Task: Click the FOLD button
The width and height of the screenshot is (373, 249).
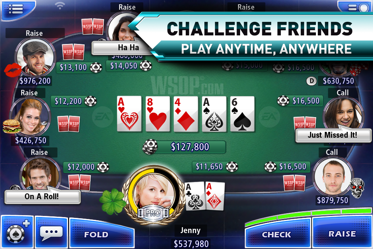Action: 101,233
